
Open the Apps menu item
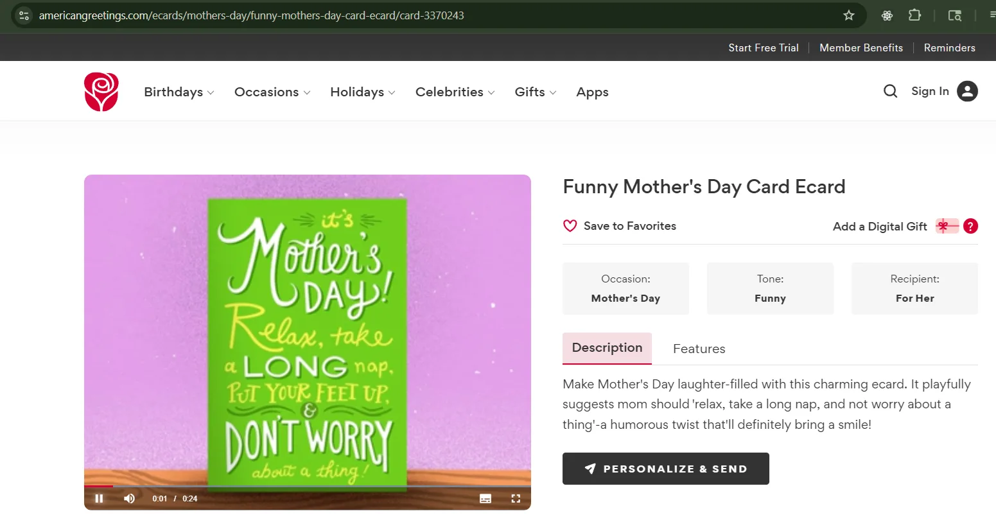[592, 92]
